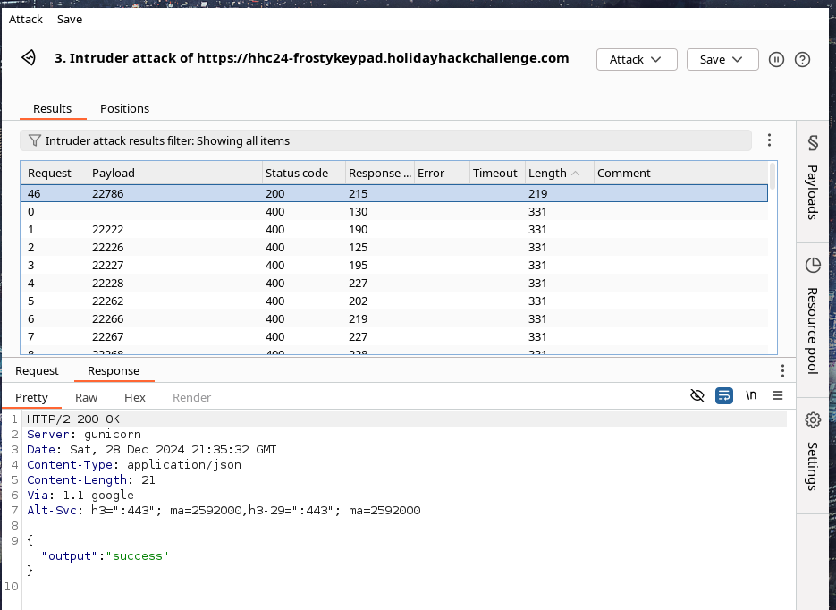Sort by the Payload column header

tap(175, 173)
